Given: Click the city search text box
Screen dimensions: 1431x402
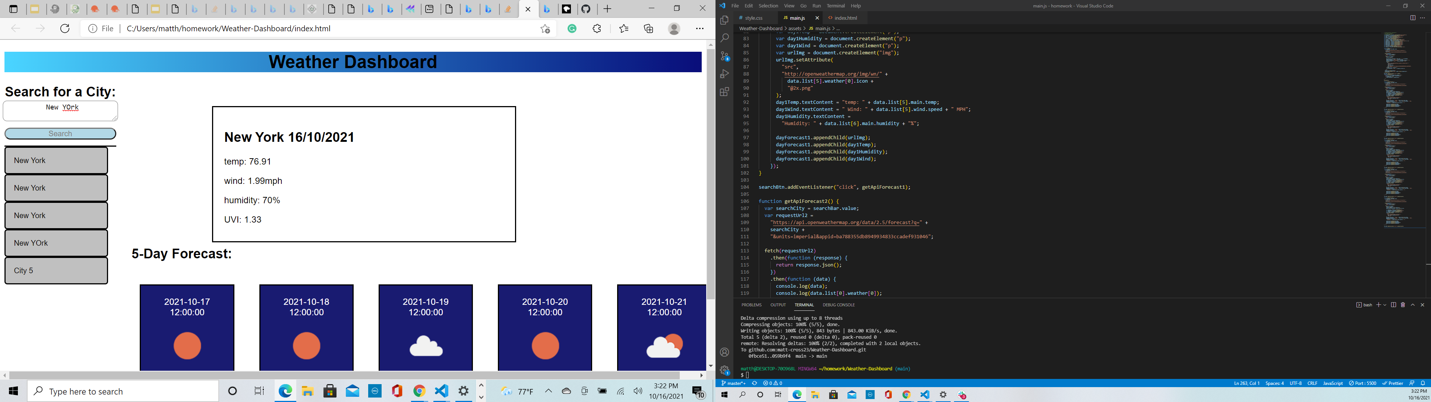Looking at the screenshot, I should pyautogui.click(x=60, y=111).
